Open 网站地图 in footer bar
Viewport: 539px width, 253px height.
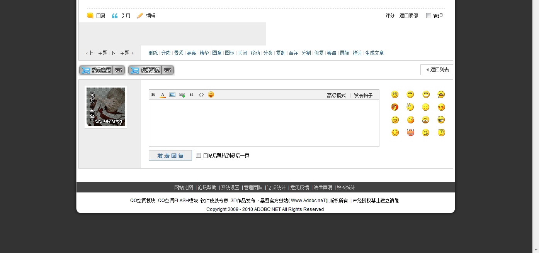click(184, 188)
